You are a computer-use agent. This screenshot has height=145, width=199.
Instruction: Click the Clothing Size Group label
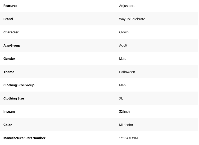pos(19,85)
